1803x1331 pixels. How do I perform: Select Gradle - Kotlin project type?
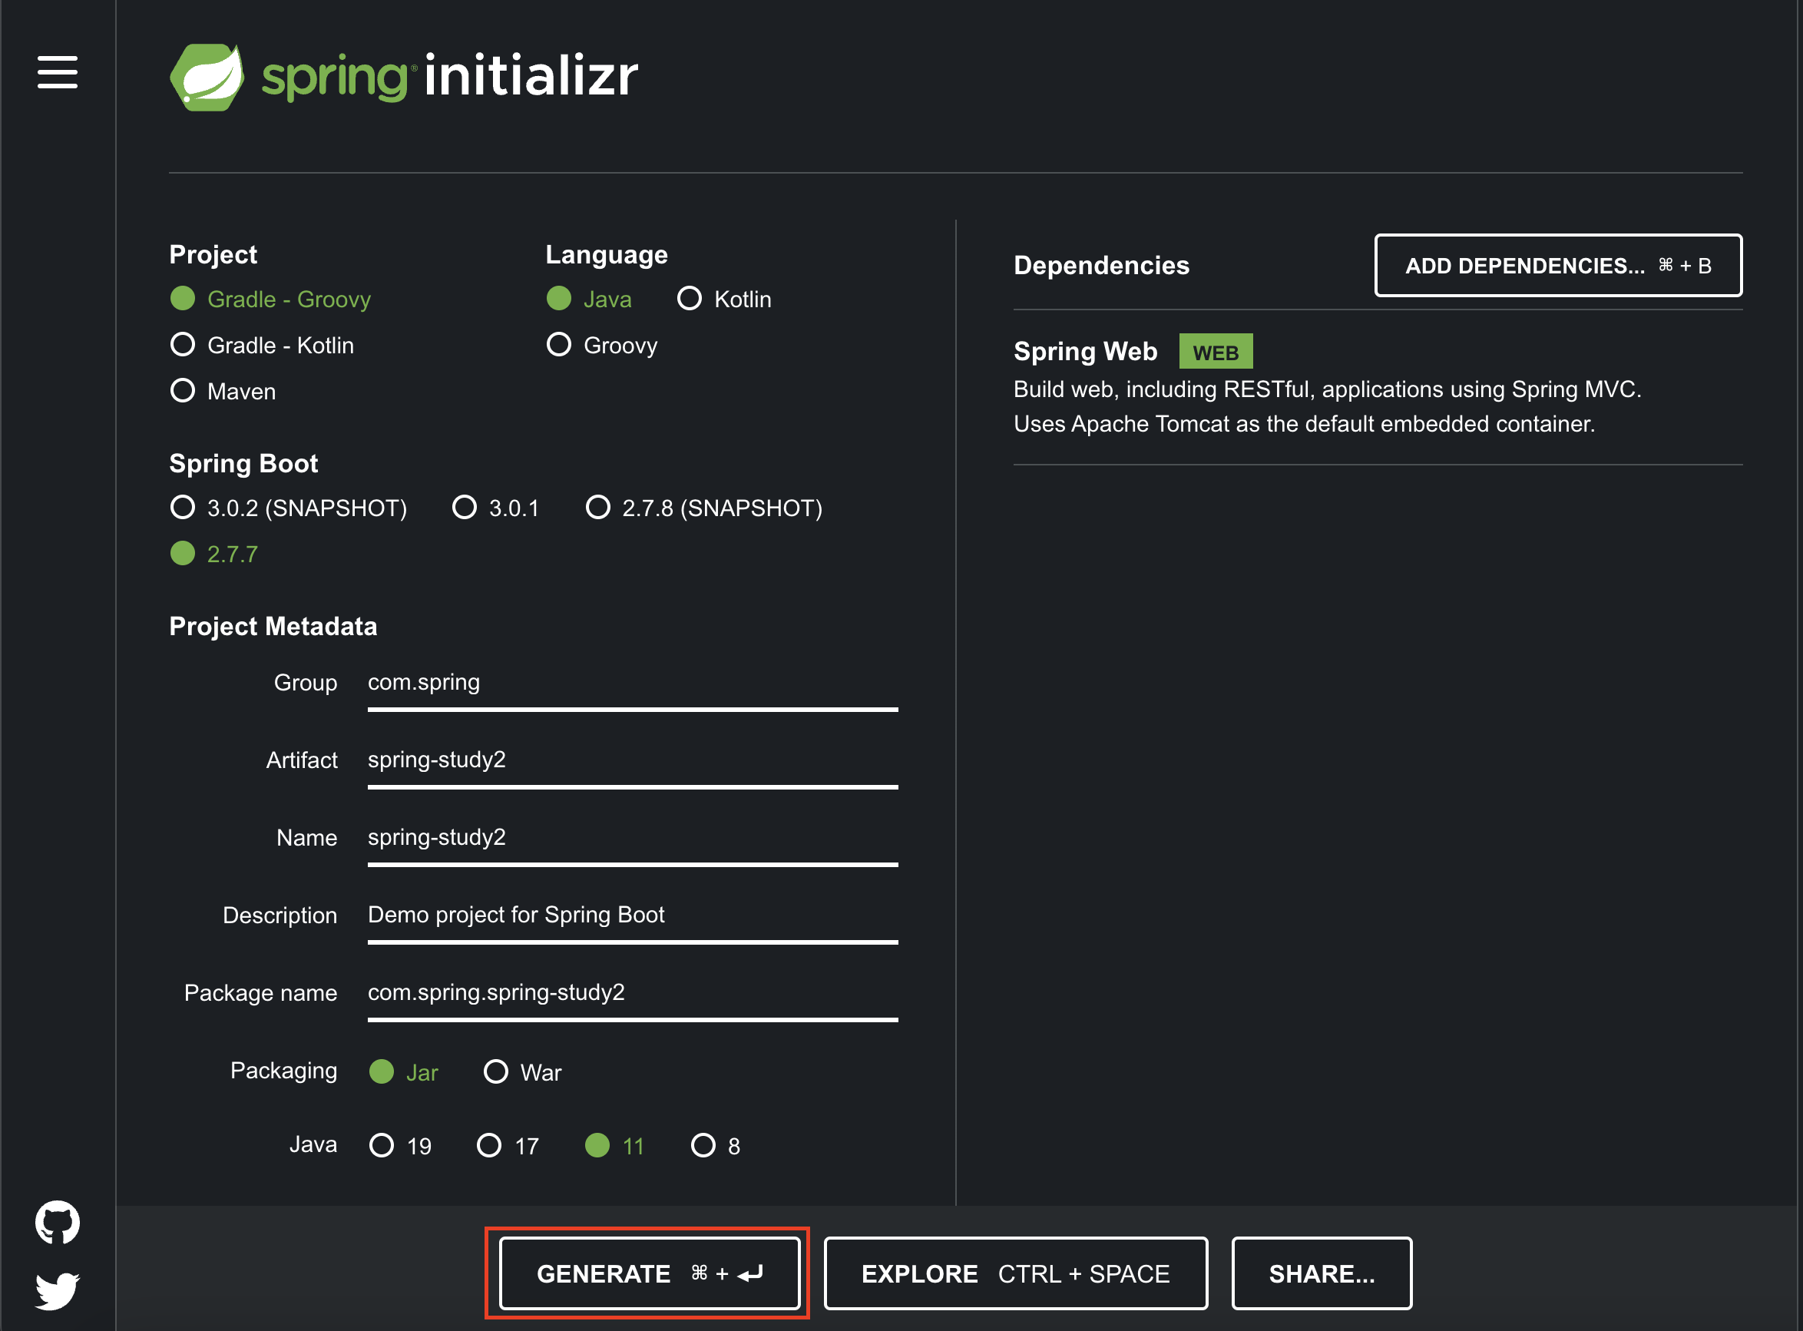[x=183, y=345]
